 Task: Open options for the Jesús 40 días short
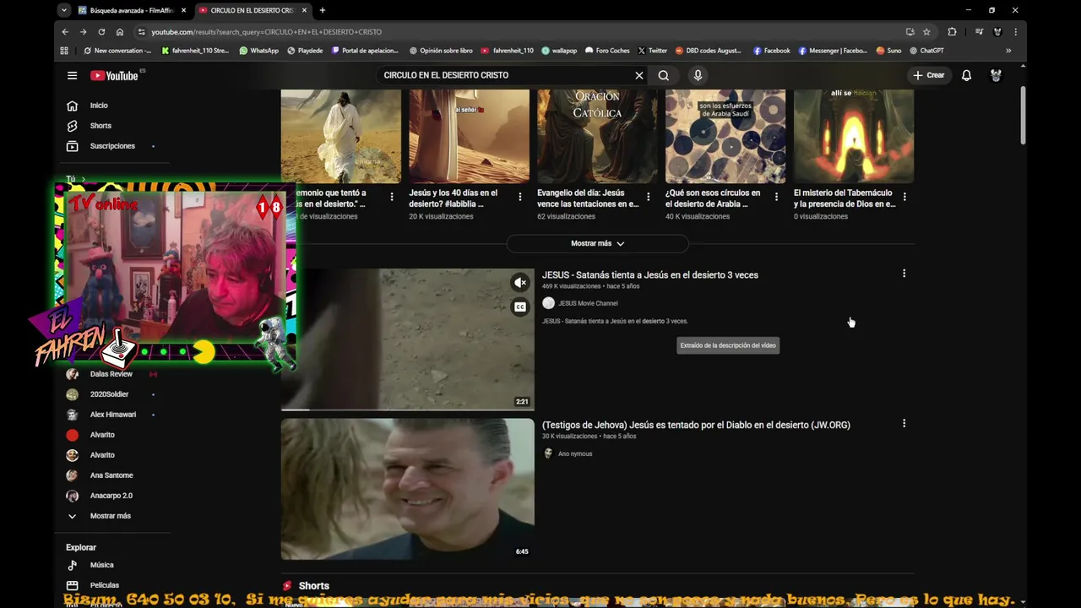(x=519, y=197)
